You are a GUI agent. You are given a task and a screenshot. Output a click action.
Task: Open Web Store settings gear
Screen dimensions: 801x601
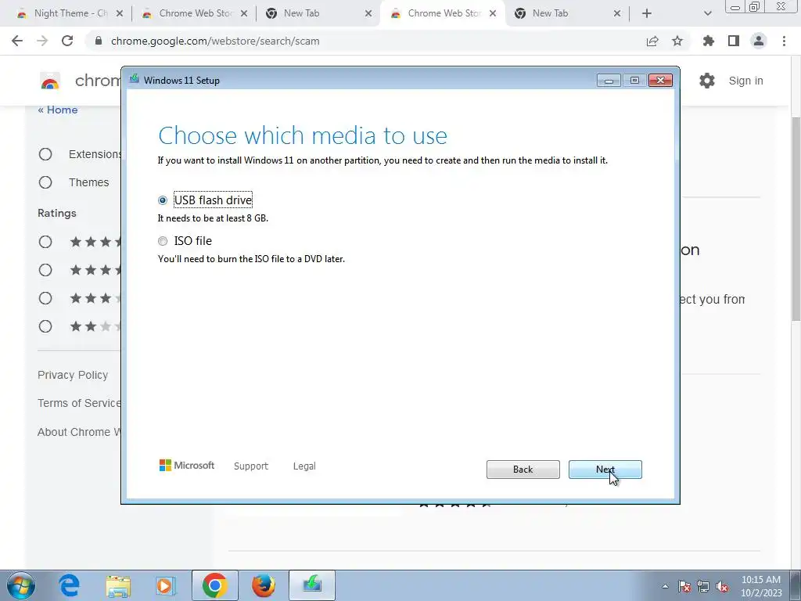click(707, 81)
